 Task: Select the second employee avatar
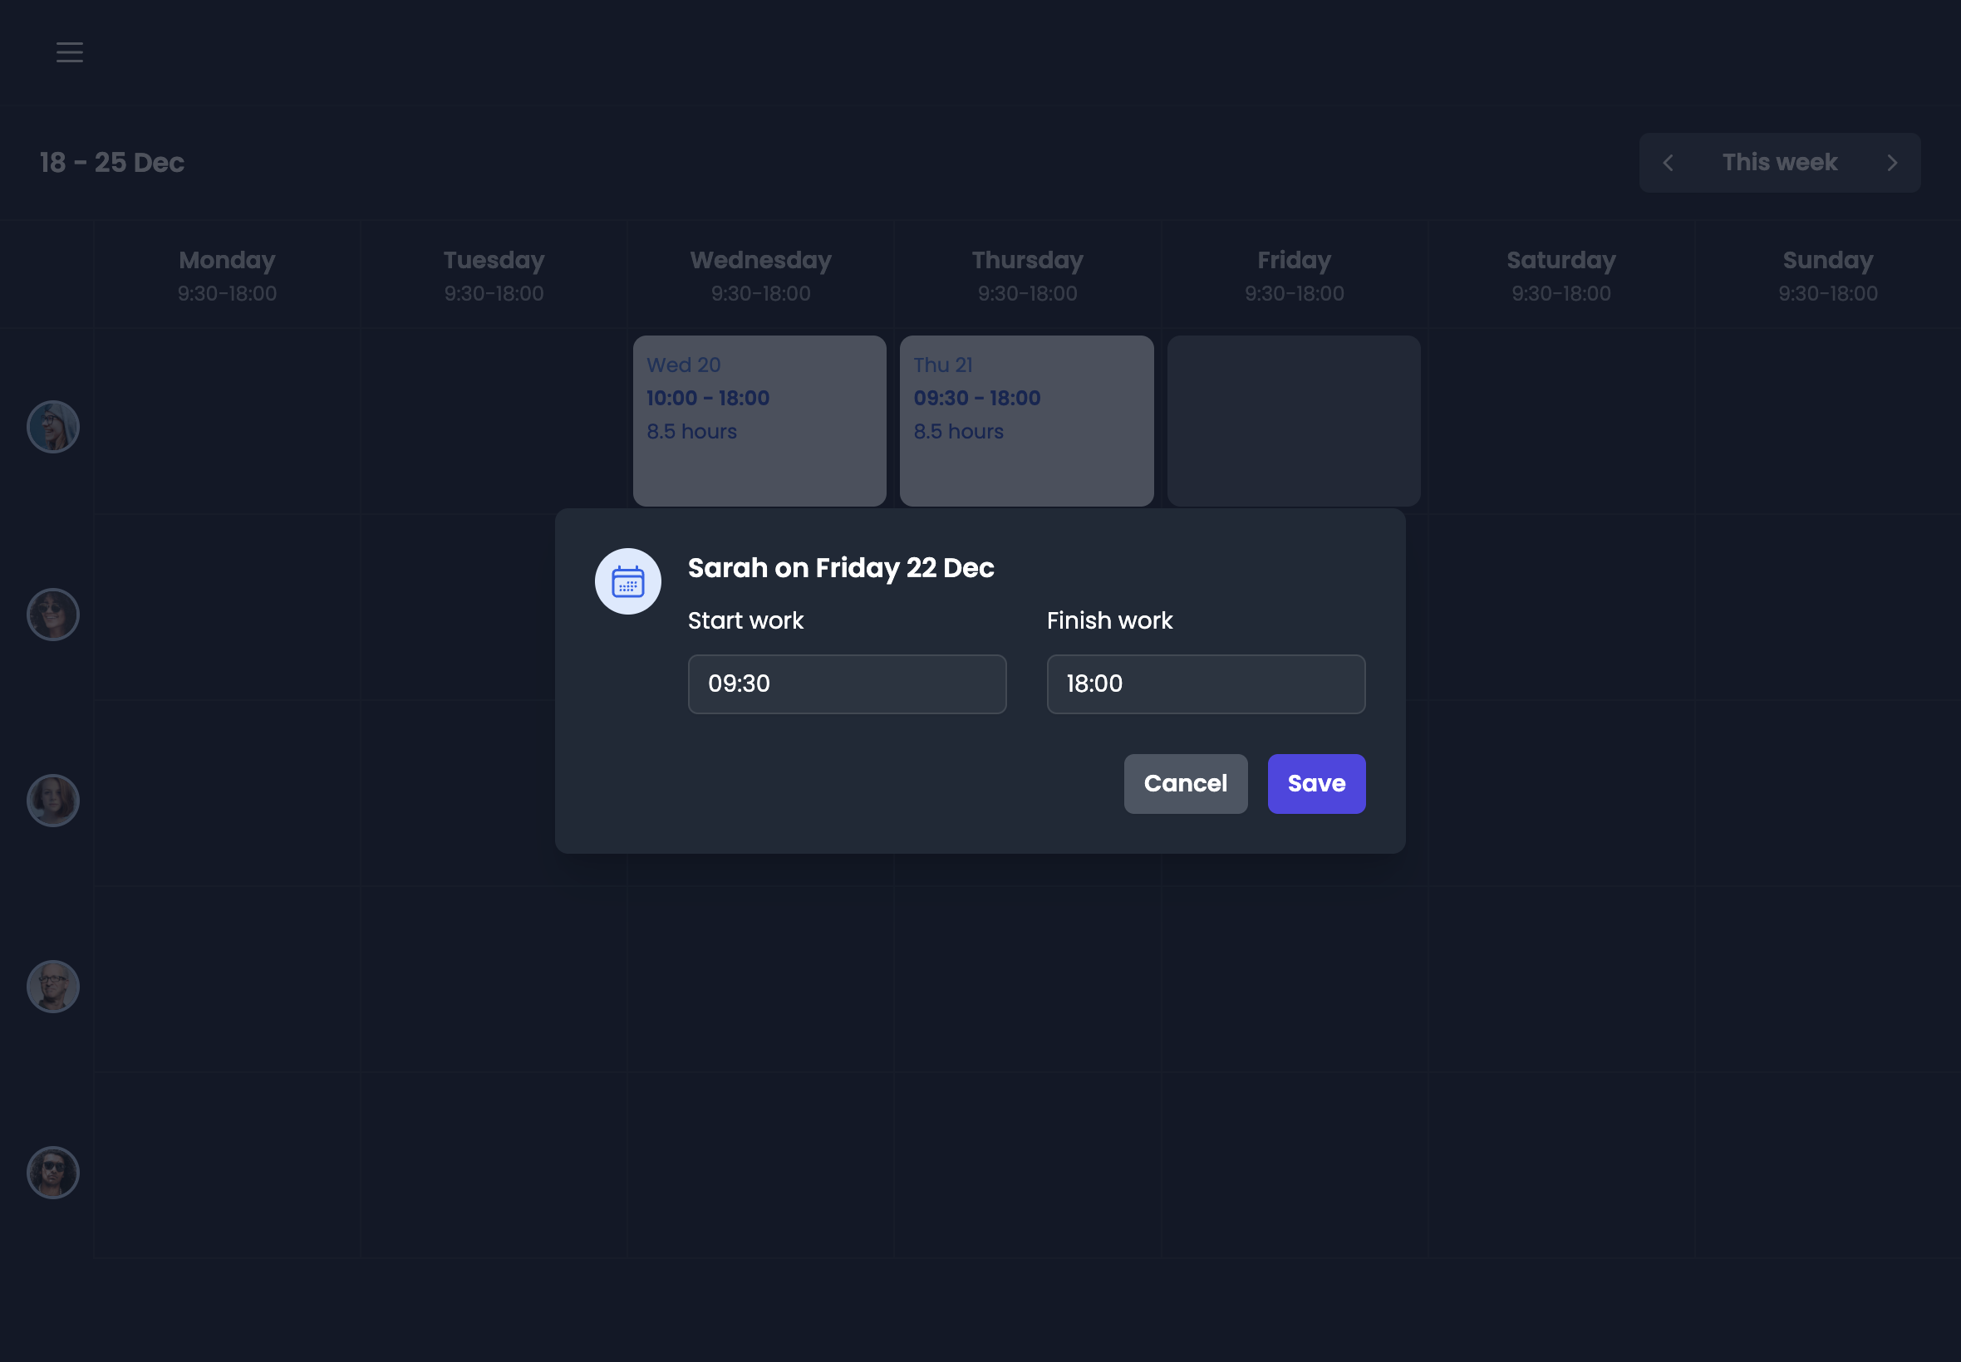(x=53, y=615)
